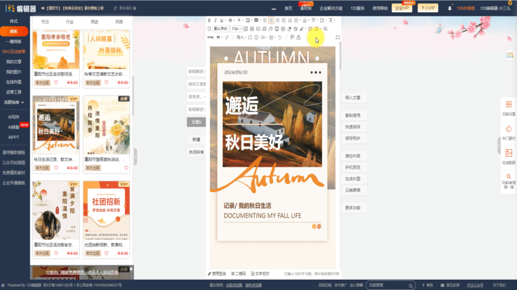The height and width of the screenshot is (290, 517).
Task: Insert a video into the article
Action: point(277,29)
